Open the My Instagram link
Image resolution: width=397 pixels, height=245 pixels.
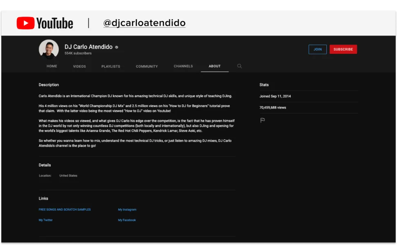[x=127, y=209]
